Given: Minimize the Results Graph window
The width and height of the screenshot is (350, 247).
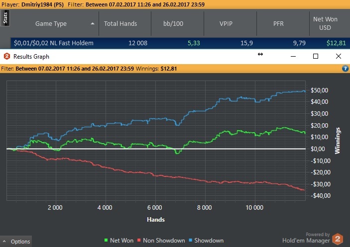Looking at the screenshot, I should pos(293,56).
